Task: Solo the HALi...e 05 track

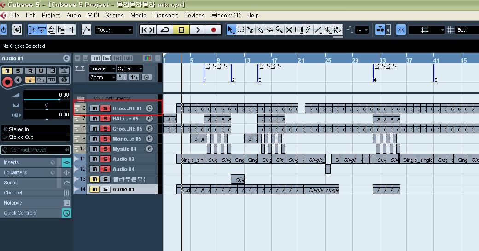Action: pos(105,118)
